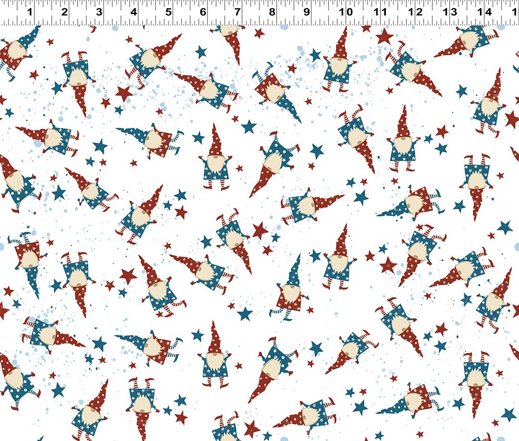The image size is (519, 441).
Task: Select the number 3 on the ruler
Action: pos(99,12)
